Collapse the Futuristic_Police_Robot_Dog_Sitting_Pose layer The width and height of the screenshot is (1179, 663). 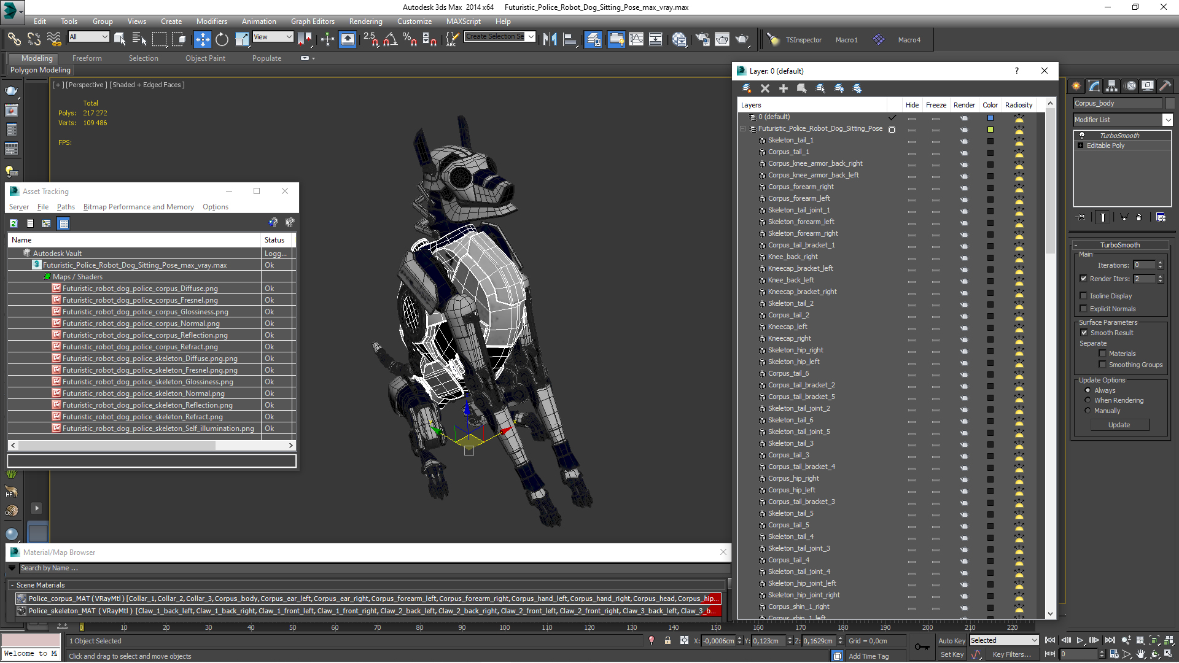coord(742,129)
